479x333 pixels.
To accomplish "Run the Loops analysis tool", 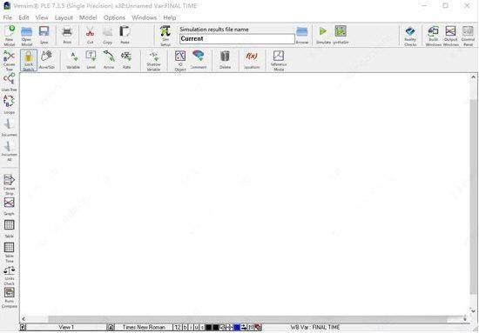I will tap(10, 104).
